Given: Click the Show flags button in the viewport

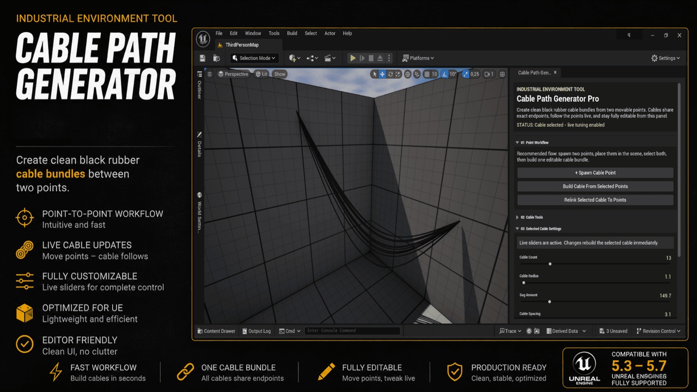Looking at the screenshot, I should [x=280, y=74].
